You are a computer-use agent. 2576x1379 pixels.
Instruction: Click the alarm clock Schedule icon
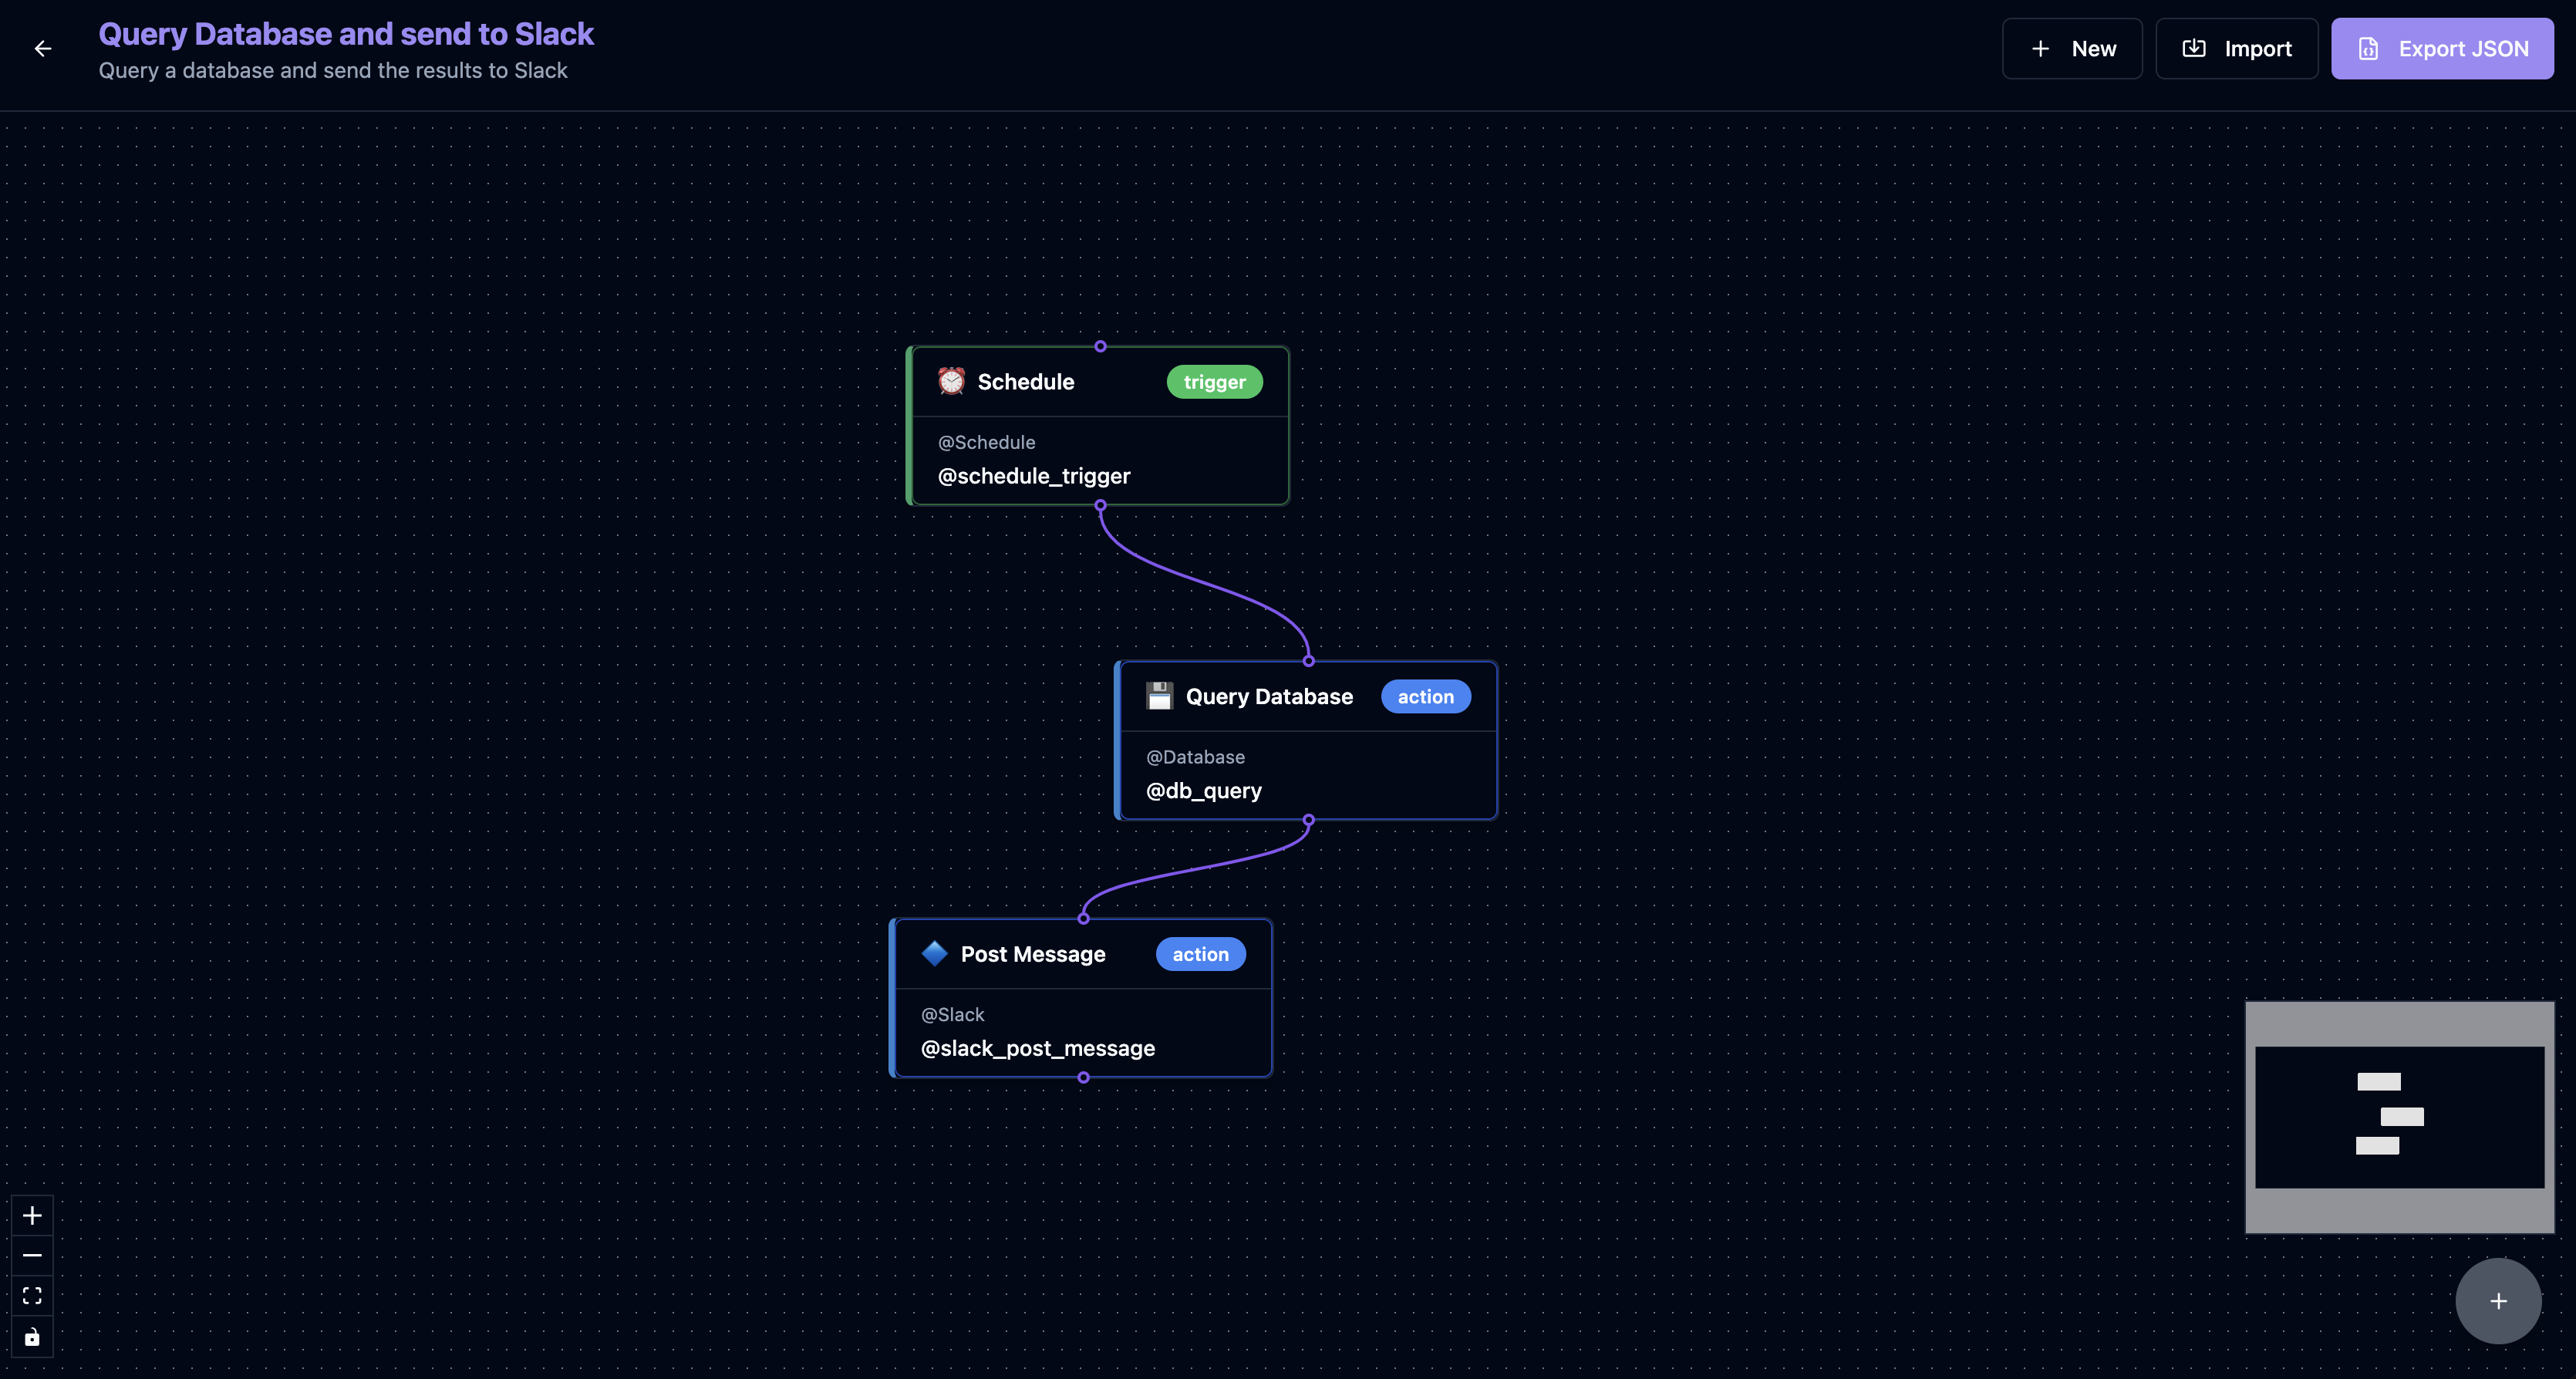point(951,381)
